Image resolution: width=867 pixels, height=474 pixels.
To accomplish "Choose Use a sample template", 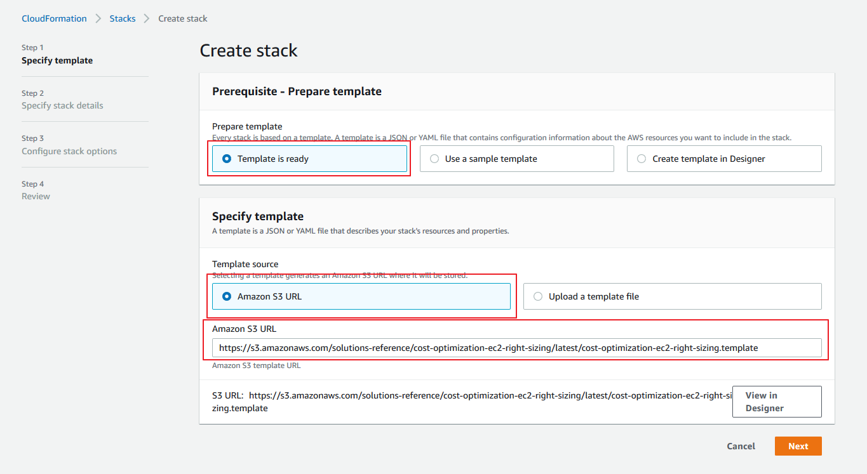I will tap(434, 159).
